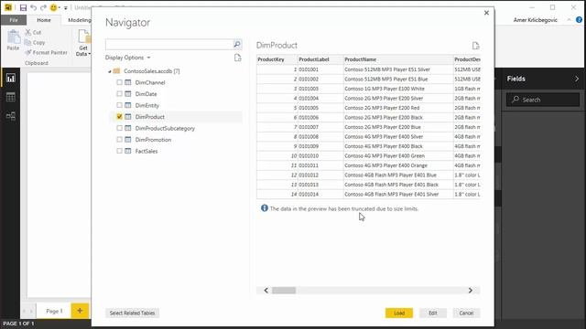The height and width of the screenshot is (329, 586).
Task: Click Select Related Tables button
Action: point(132,313)
